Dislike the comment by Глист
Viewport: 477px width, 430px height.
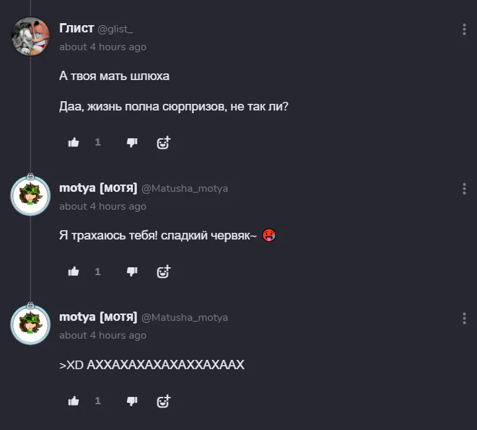click(132, 142)
